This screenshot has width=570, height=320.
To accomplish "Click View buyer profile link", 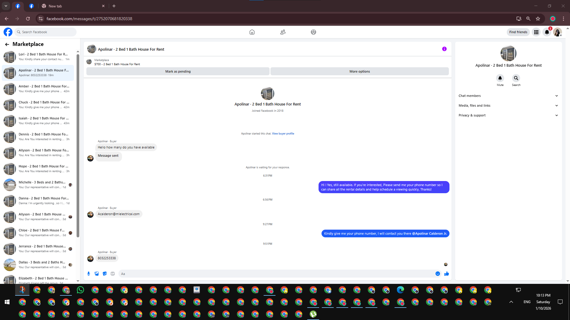I will (283, 134).
